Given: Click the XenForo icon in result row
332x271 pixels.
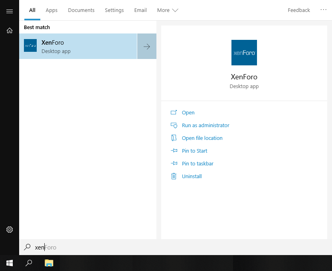Looking at the screenshot, I should click(x=30, y=45).
